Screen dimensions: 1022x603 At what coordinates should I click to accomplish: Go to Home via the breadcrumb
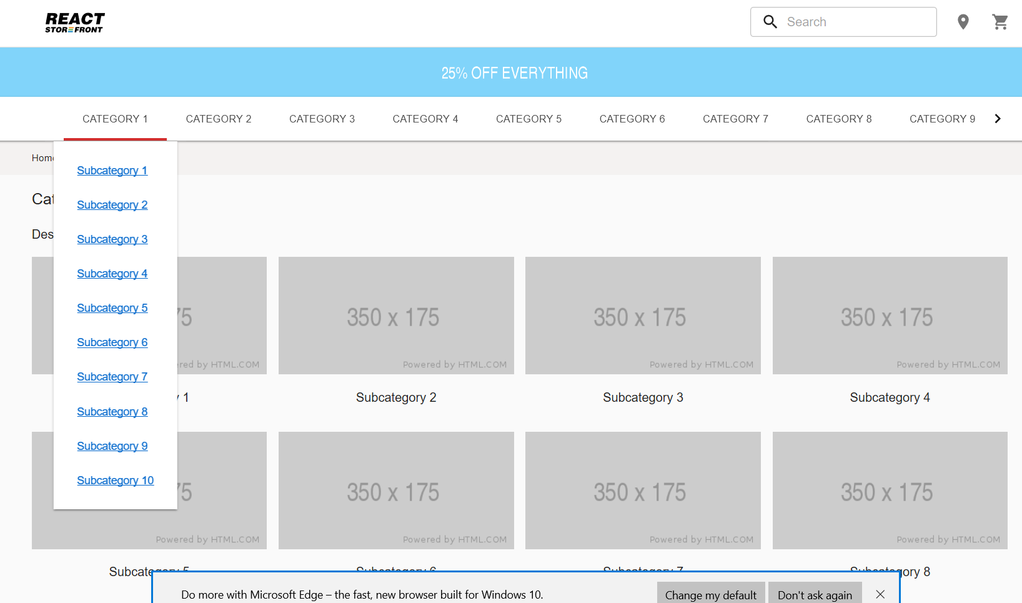click(42, 157)
